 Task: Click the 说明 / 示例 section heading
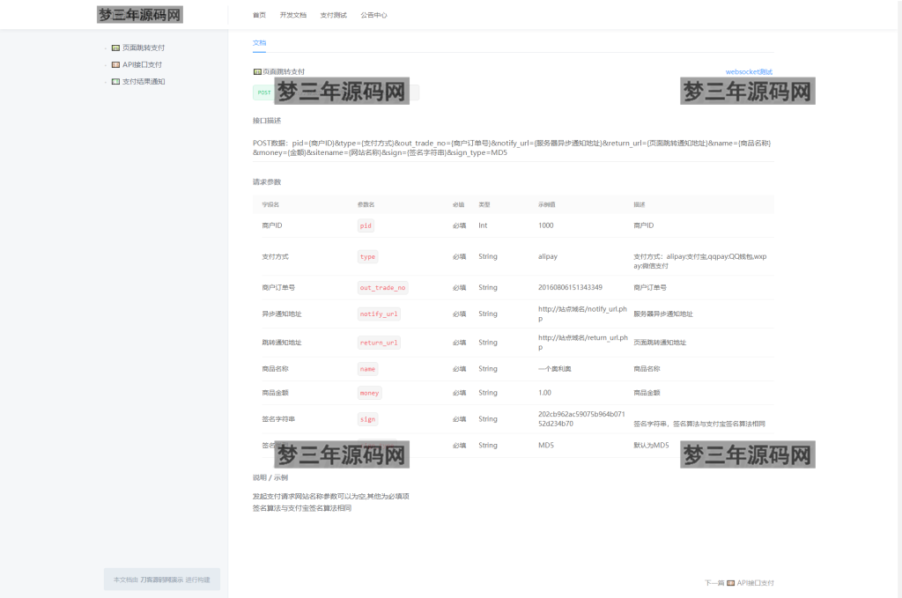270,478
